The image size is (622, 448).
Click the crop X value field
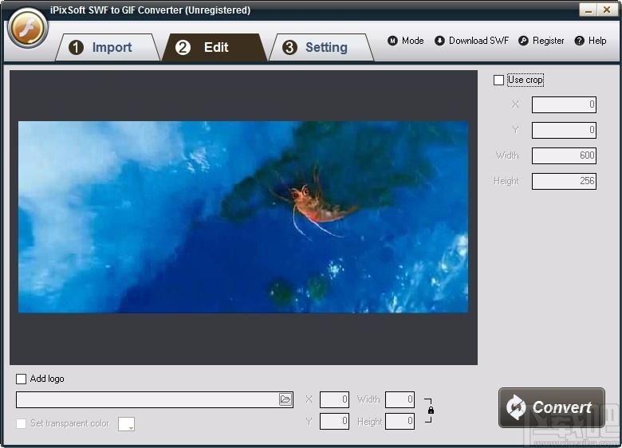pyautogui.click(x=564, y=104)
